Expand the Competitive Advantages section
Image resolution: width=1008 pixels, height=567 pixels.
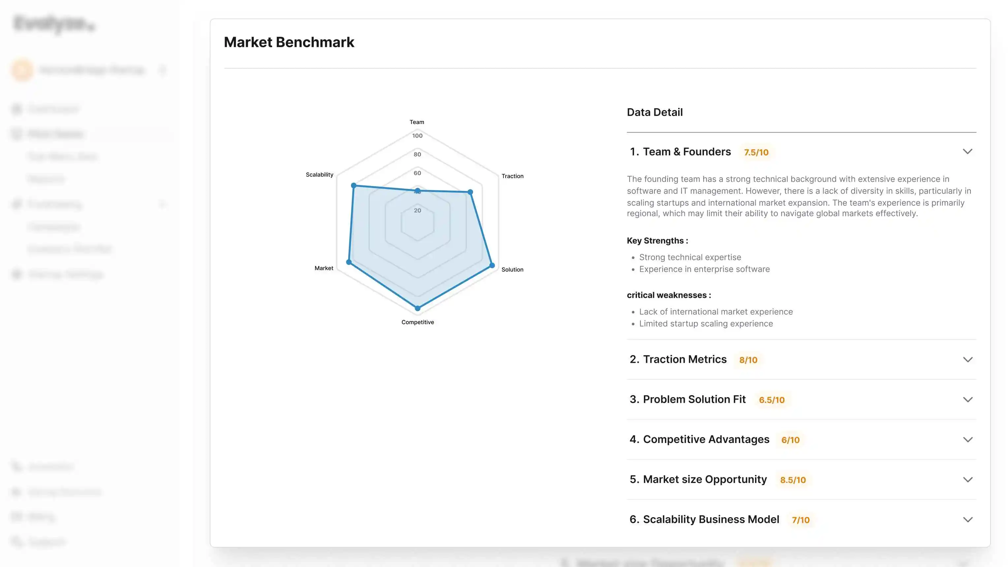click(x=968, y=439)
